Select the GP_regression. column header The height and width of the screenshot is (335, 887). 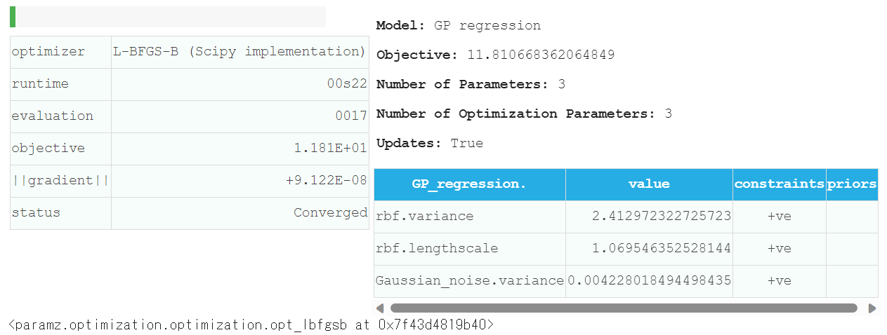pos(469,184)
